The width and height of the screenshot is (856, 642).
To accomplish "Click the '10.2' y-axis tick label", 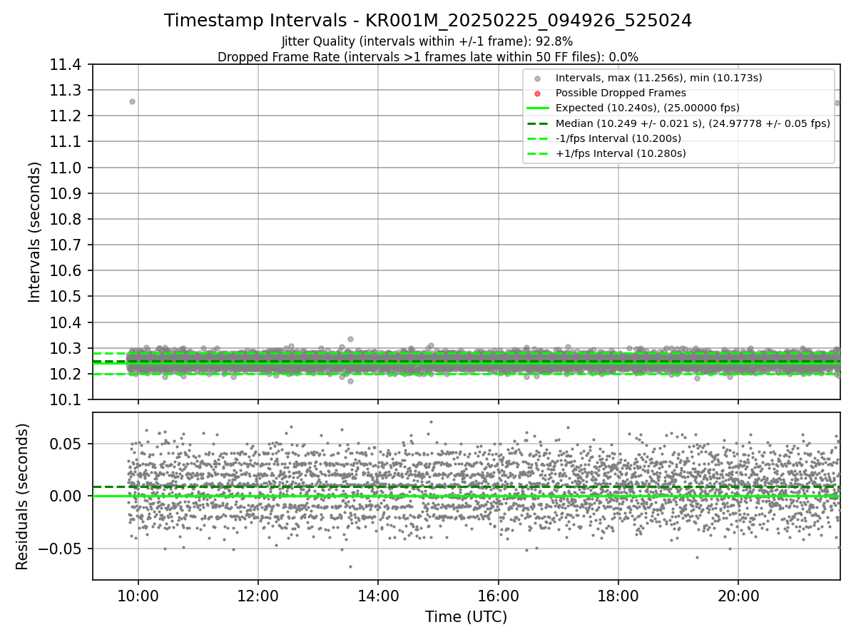I will tap(65, 374).
